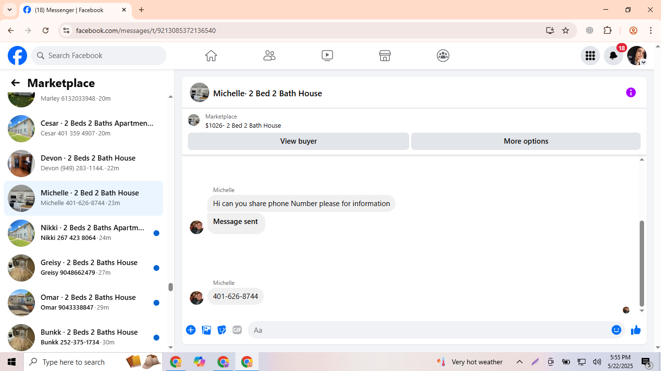Open the Chrome profile icon
The height and width of the screenshot is (371, 661).
(633, 30)
